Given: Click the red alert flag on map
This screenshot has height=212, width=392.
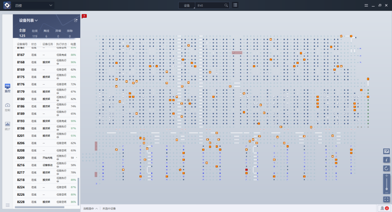Looking at the screenshot, I should click(84, 16).
